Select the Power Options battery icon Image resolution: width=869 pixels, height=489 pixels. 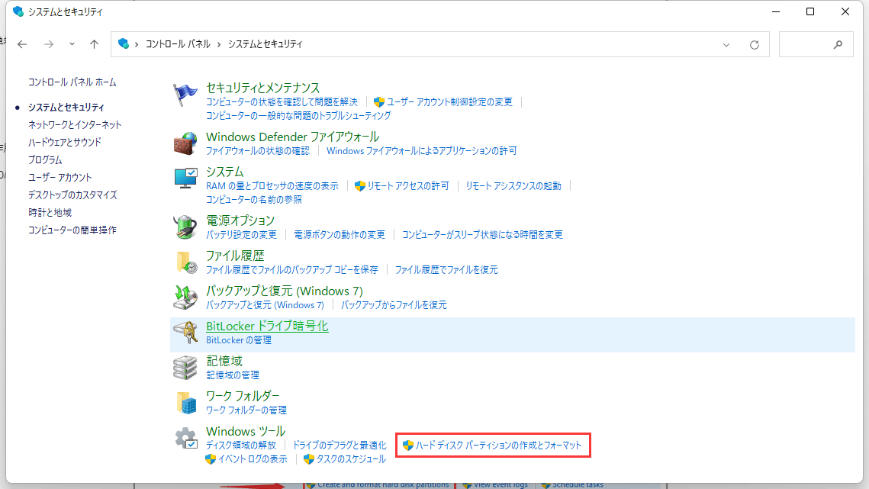point(185,227)
